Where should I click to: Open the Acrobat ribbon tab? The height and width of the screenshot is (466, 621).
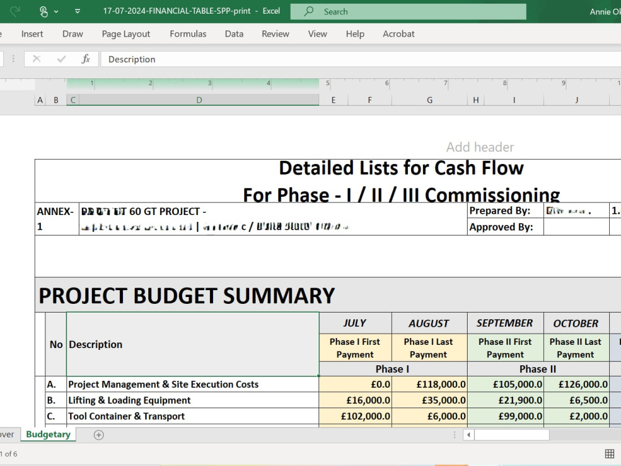[399, 34]
